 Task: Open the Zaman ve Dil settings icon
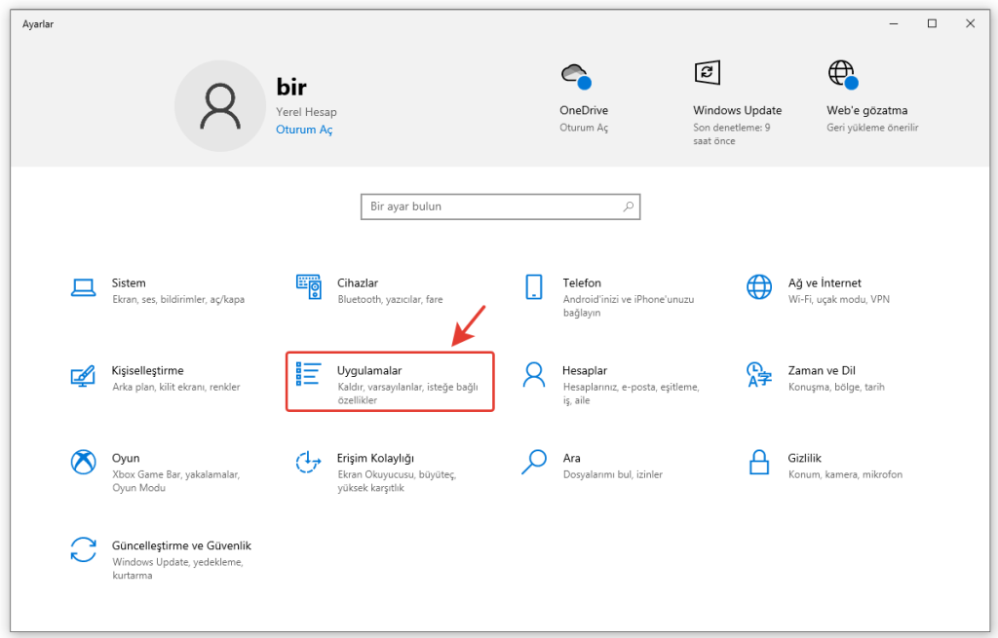(758, 375)
